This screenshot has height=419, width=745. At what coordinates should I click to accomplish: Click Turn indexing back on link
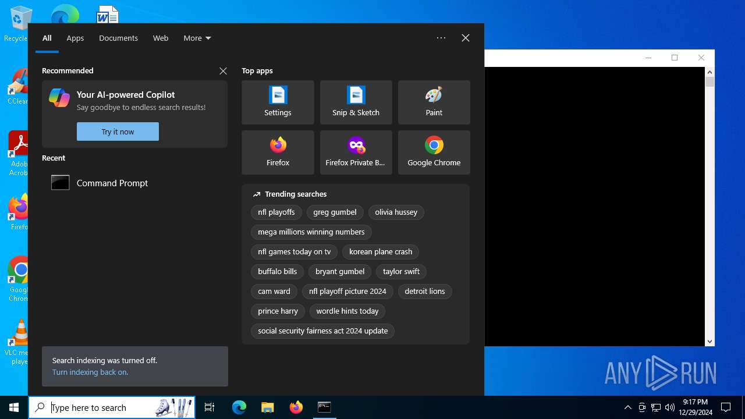coord(90,372)
